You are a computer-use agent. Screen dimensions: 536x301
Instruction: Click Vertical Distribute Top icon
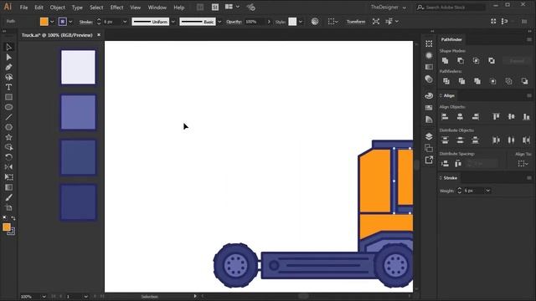pos(445,140)
